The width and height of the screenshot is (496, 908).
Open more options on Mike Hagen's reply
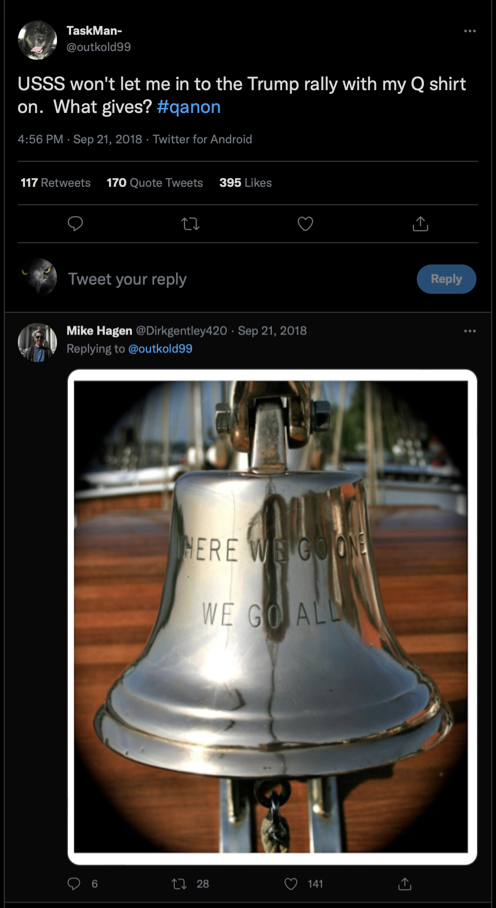click(470, 331)
